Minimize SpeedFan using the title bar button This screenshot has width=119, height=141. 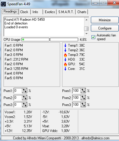click(96, 3)
